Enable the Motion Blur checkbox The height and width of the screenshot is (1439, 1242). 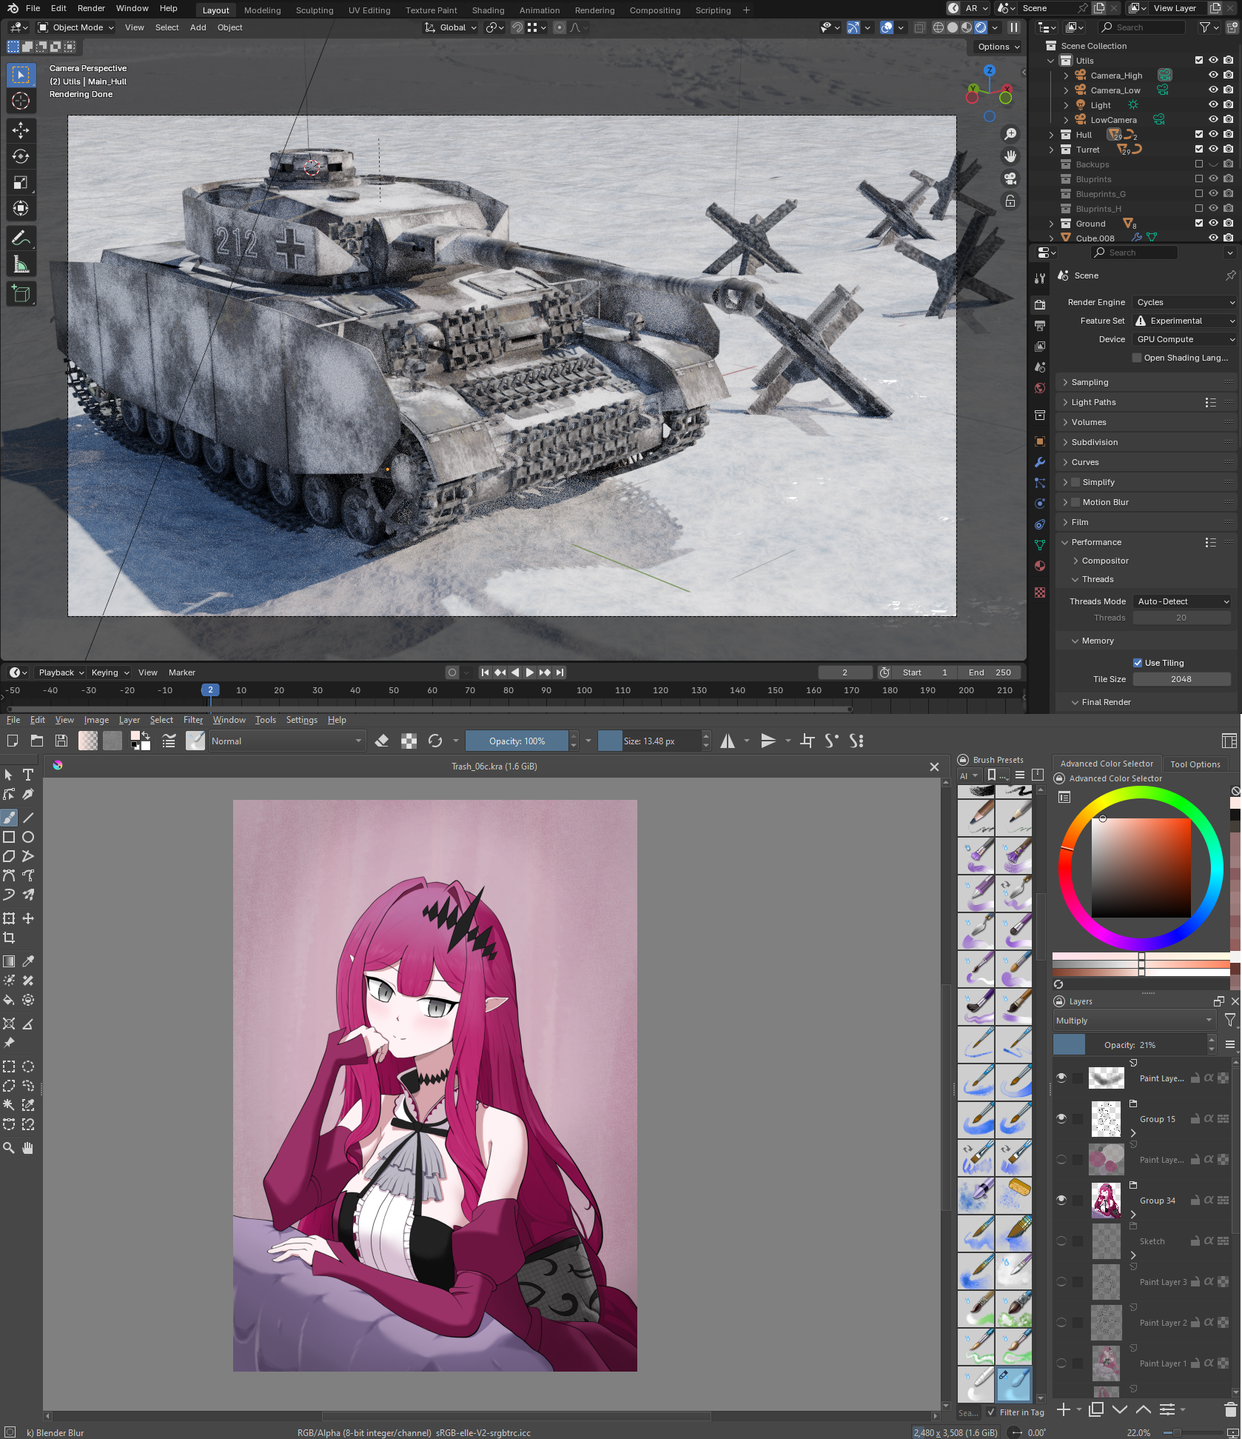[1075, 502]
